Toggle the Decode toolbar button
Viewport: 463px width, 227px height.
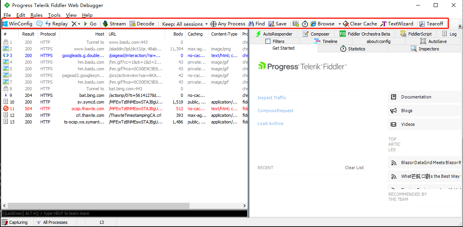tap(142, 23)
